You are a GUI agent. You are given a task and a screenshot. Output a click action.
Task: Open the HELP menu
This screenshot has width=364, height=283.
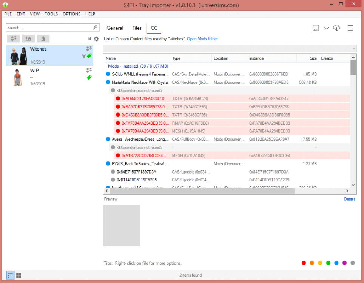coord(90,14)
